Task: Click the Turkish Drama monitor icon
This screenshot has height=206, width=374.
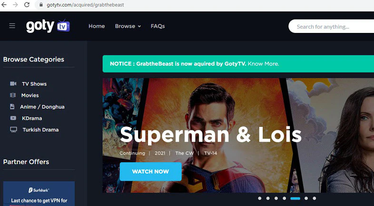Action: [x=13, y=130]
